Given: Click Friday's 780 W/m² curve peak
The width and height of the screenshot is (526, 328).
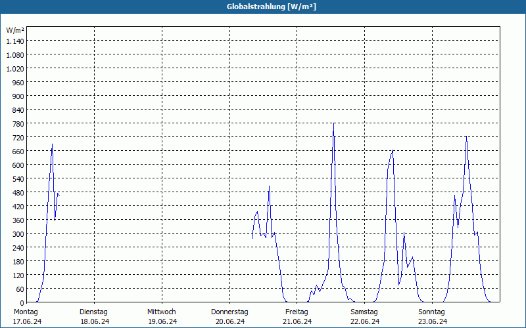Looking at the screenshot, I should 334,123.
